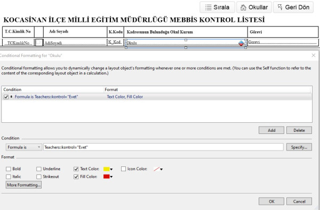Open the Fill Color dropdown arrow
Image resolution: width=320 pixels, height=210 pixels.
click(x=111, y=177)
